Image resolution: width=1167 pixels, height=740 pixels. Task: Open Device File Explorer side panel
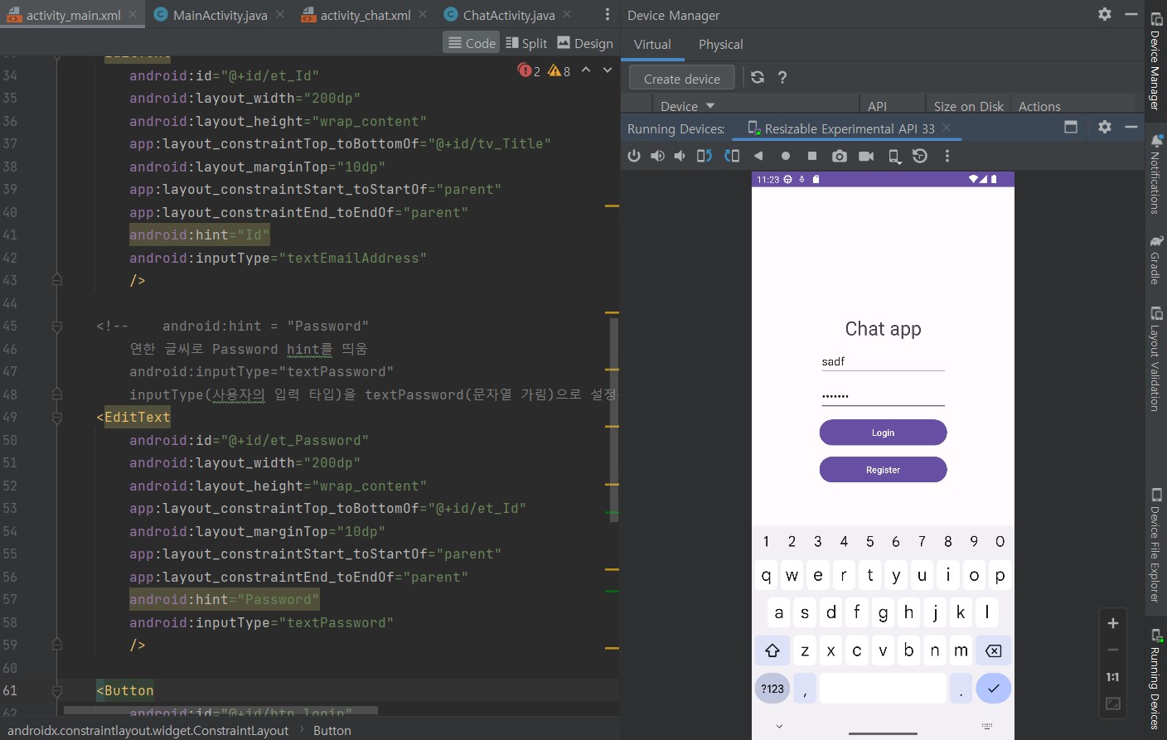[1156, 544]
